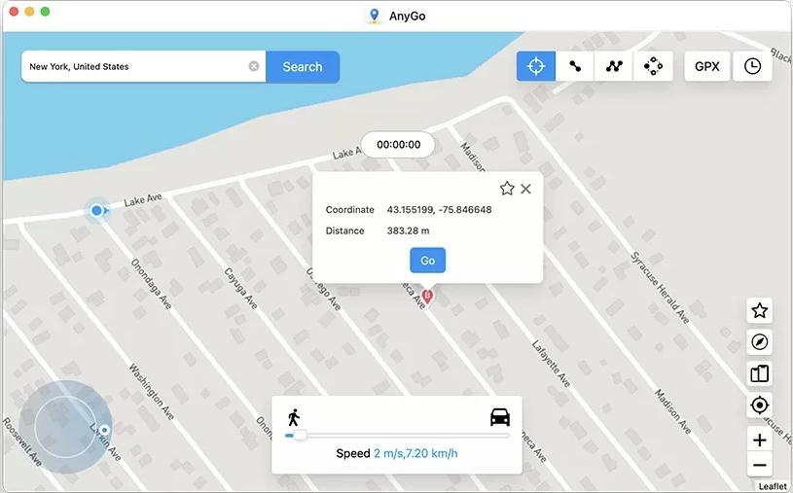793x493 pixels.
Task: Clear the search field text
Action: [x=254, y=67]
